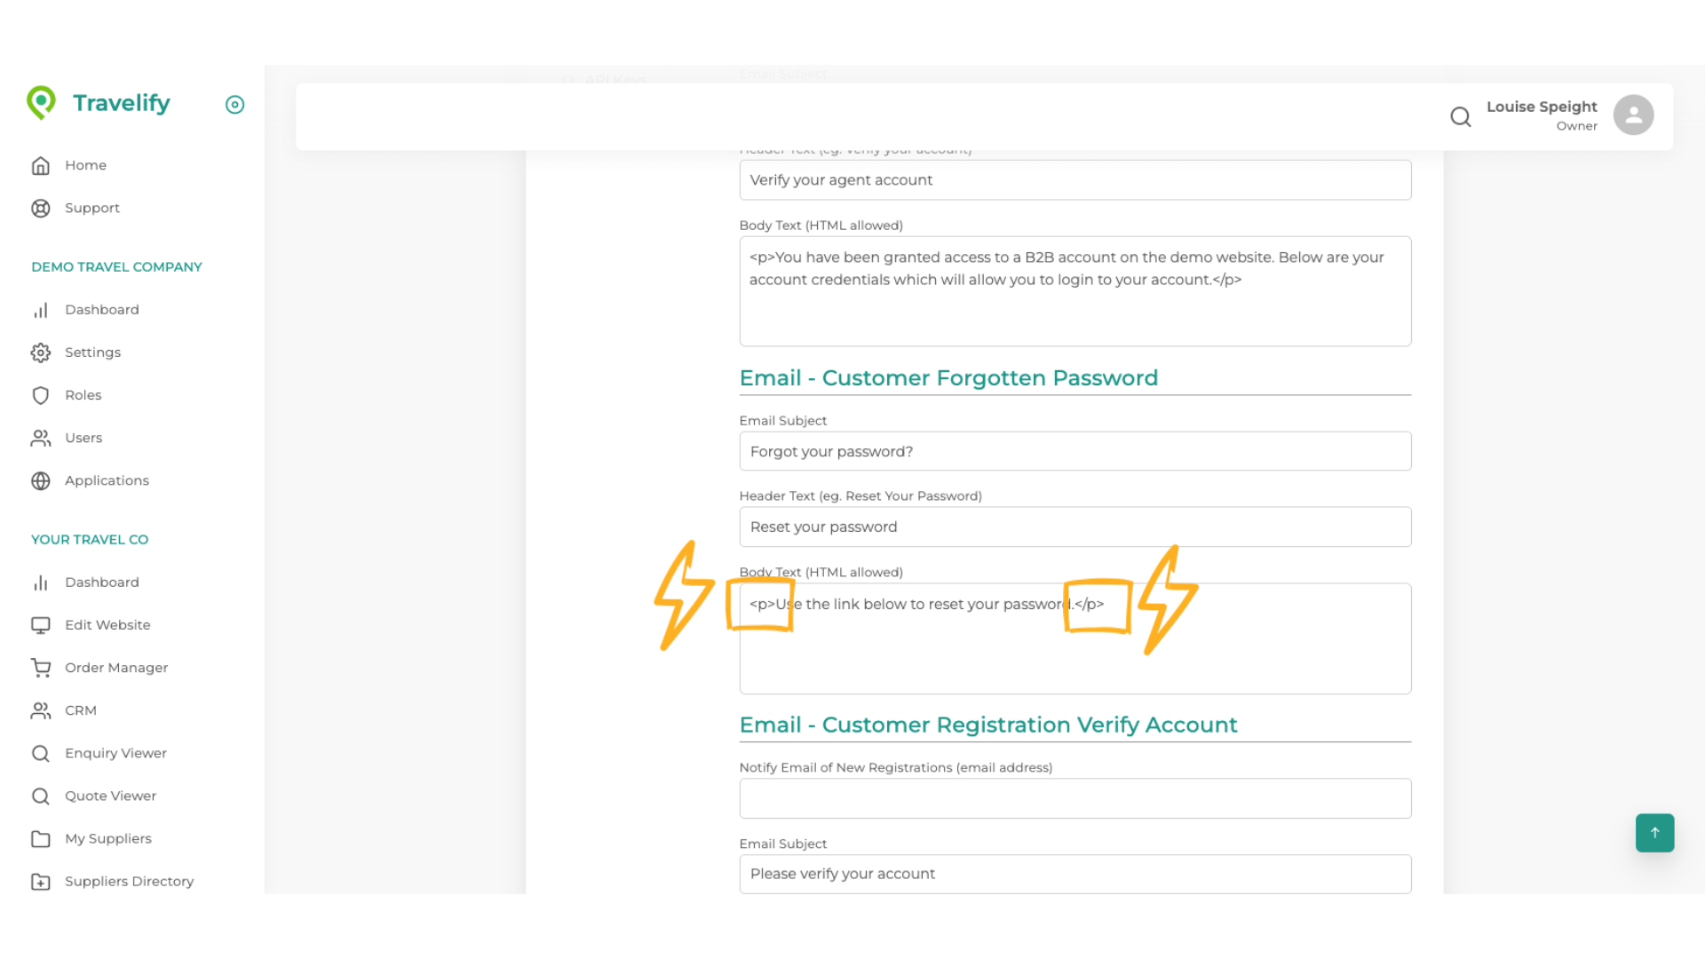Viewport: 1705px width, 959px height.
Task: Select the Roles shield icon
Action: [41, 395]
